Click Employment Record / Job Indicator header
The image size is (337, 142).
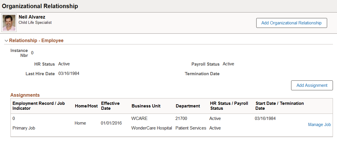point(39,106)
